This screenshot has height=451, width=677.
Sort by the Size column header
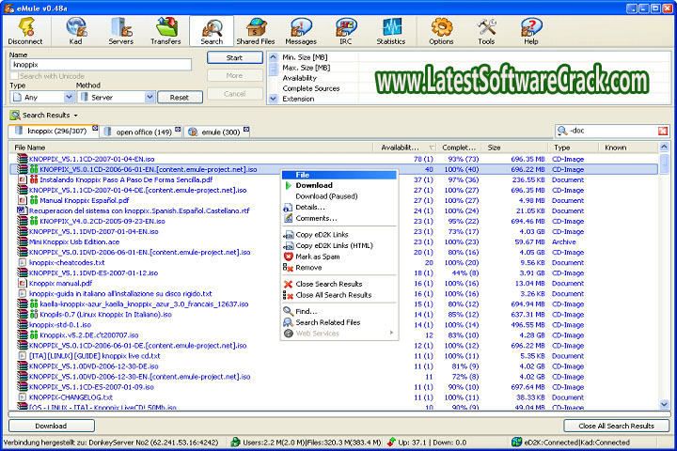515,148
